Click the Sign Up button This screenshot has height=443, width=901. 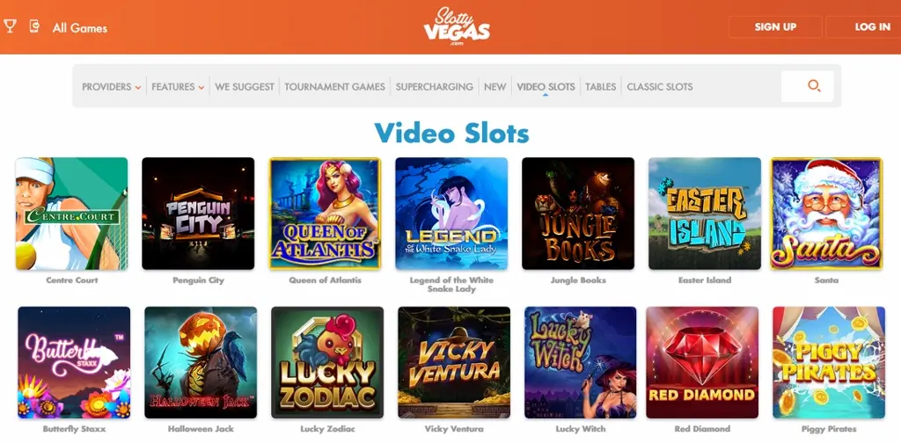pos(775,27)
